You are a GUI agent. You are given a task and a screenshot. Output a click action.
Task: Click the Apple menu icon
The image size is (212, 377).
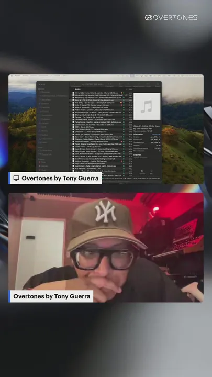[12, 76]
